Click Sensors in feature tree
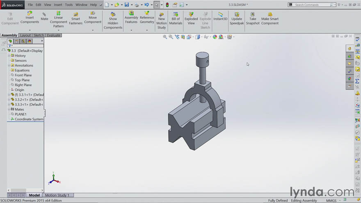This screenshot has width=361, height=203. pyautogui.click(x=21, y=61)
